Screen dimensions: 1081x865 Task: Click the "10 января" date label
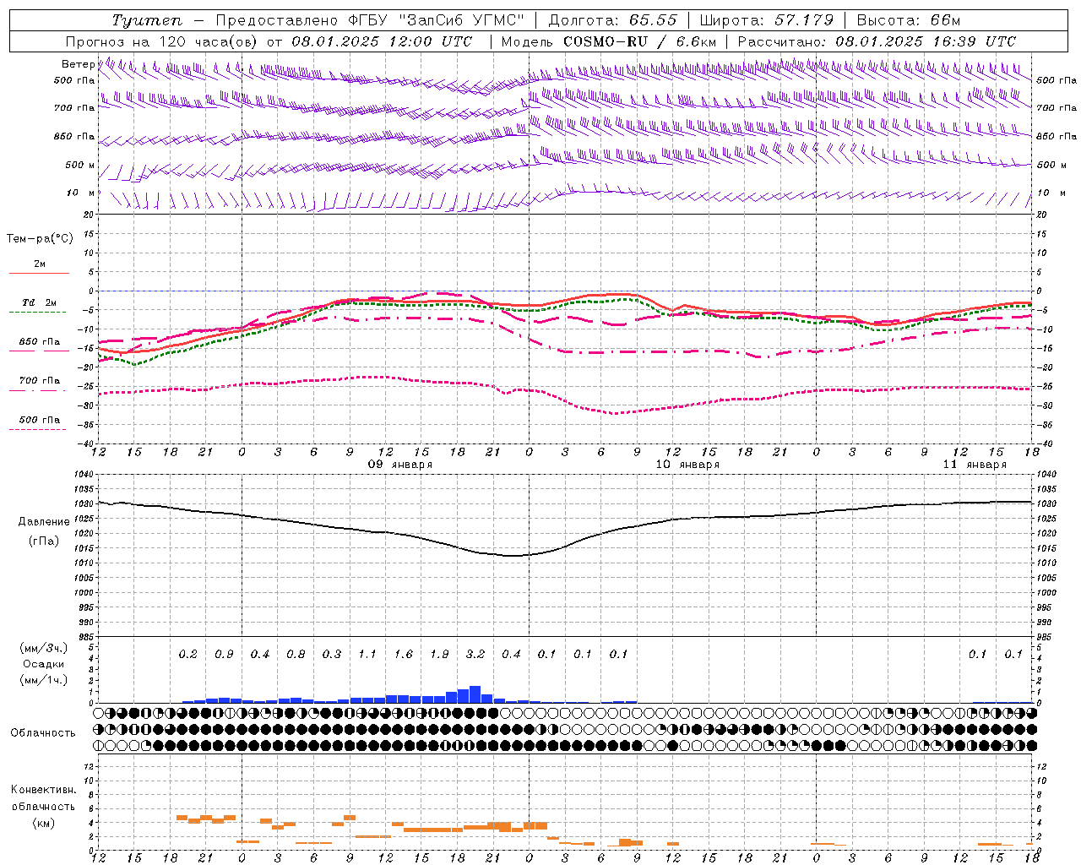click(687, 465)
